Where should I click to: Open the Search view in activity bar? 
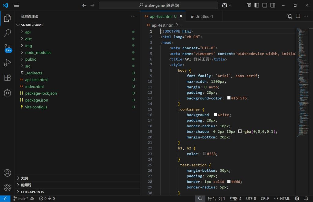pos(7,33)
